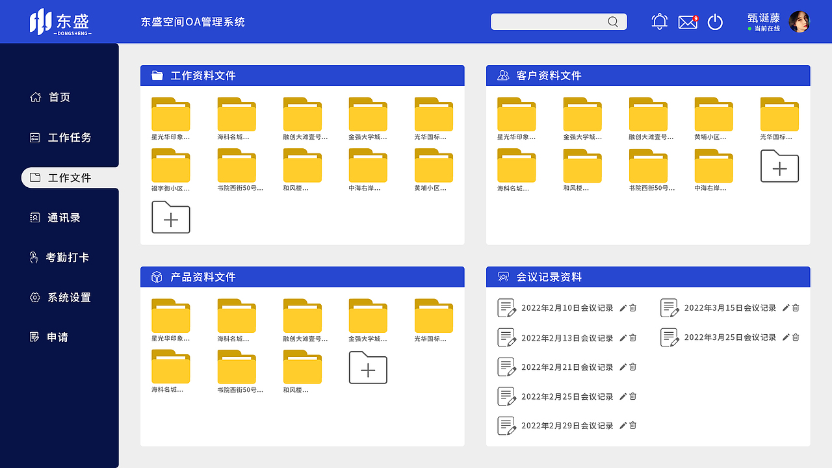Open 2022年2月10日会议记录 document
This screenshot has width=832, height=468.
[556, 308]
